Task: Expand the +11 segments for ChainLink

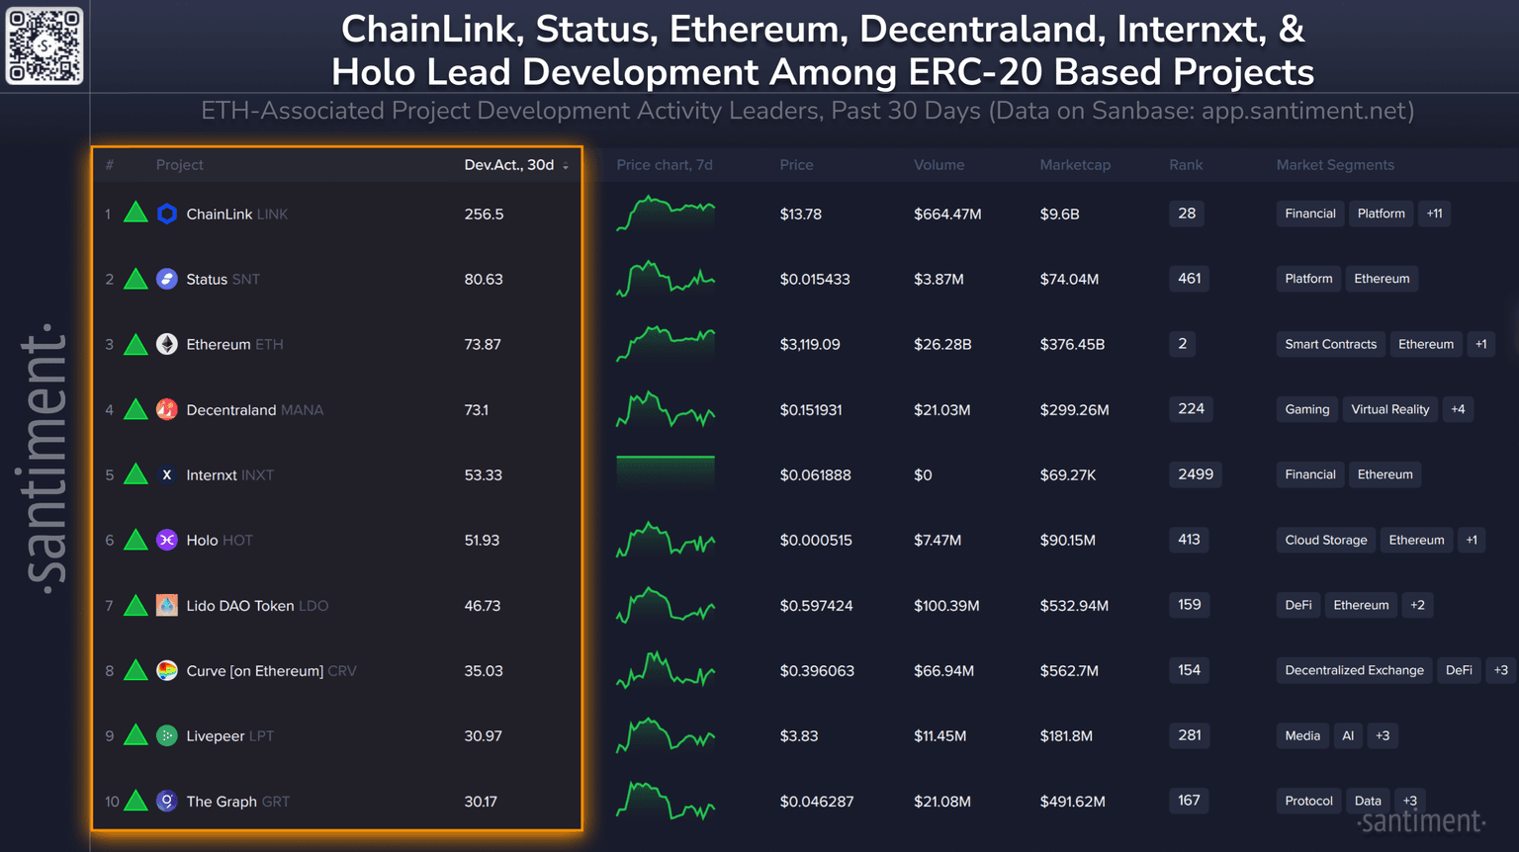Action: pyautogui.click(x=1434, y=213)
